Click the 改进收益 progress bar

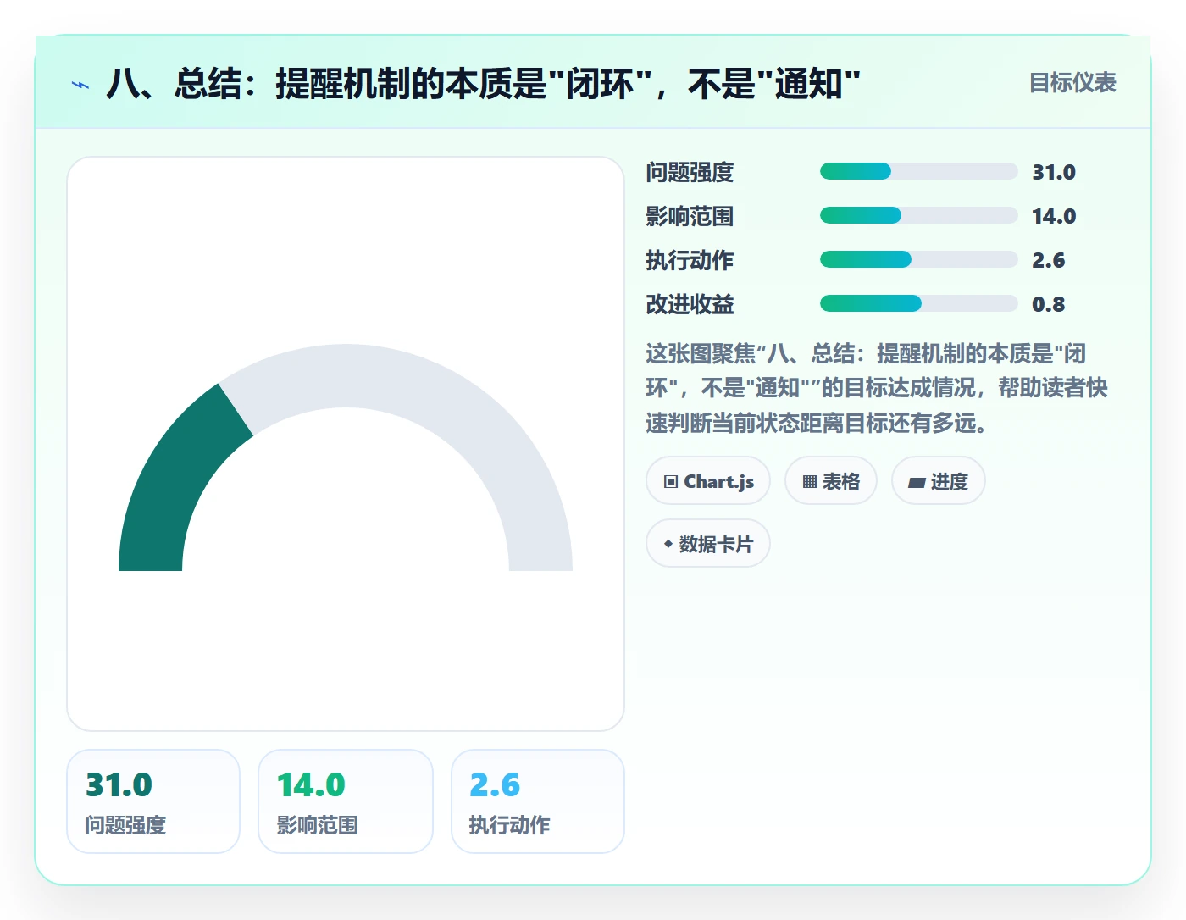point(918,303)
